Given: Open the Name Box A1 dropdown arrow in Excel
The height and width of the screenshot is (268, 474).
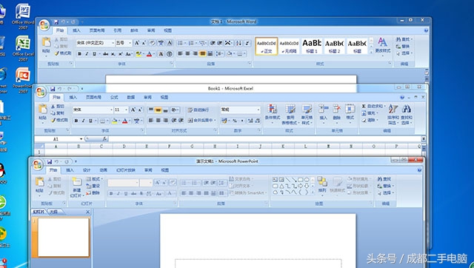Looking at the screenshot, I should tap(81, 139).
